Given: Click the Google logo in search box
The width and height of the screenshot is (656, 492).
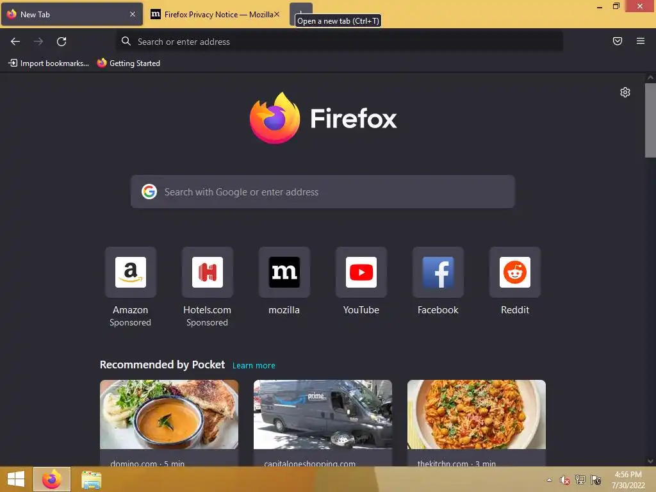Looking at the screenshot, I should click(149, 192).
